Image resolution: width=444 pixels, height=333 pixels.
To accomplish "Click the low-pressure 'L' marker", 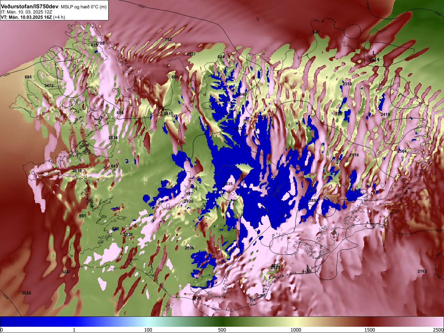I will pos(374,53).
